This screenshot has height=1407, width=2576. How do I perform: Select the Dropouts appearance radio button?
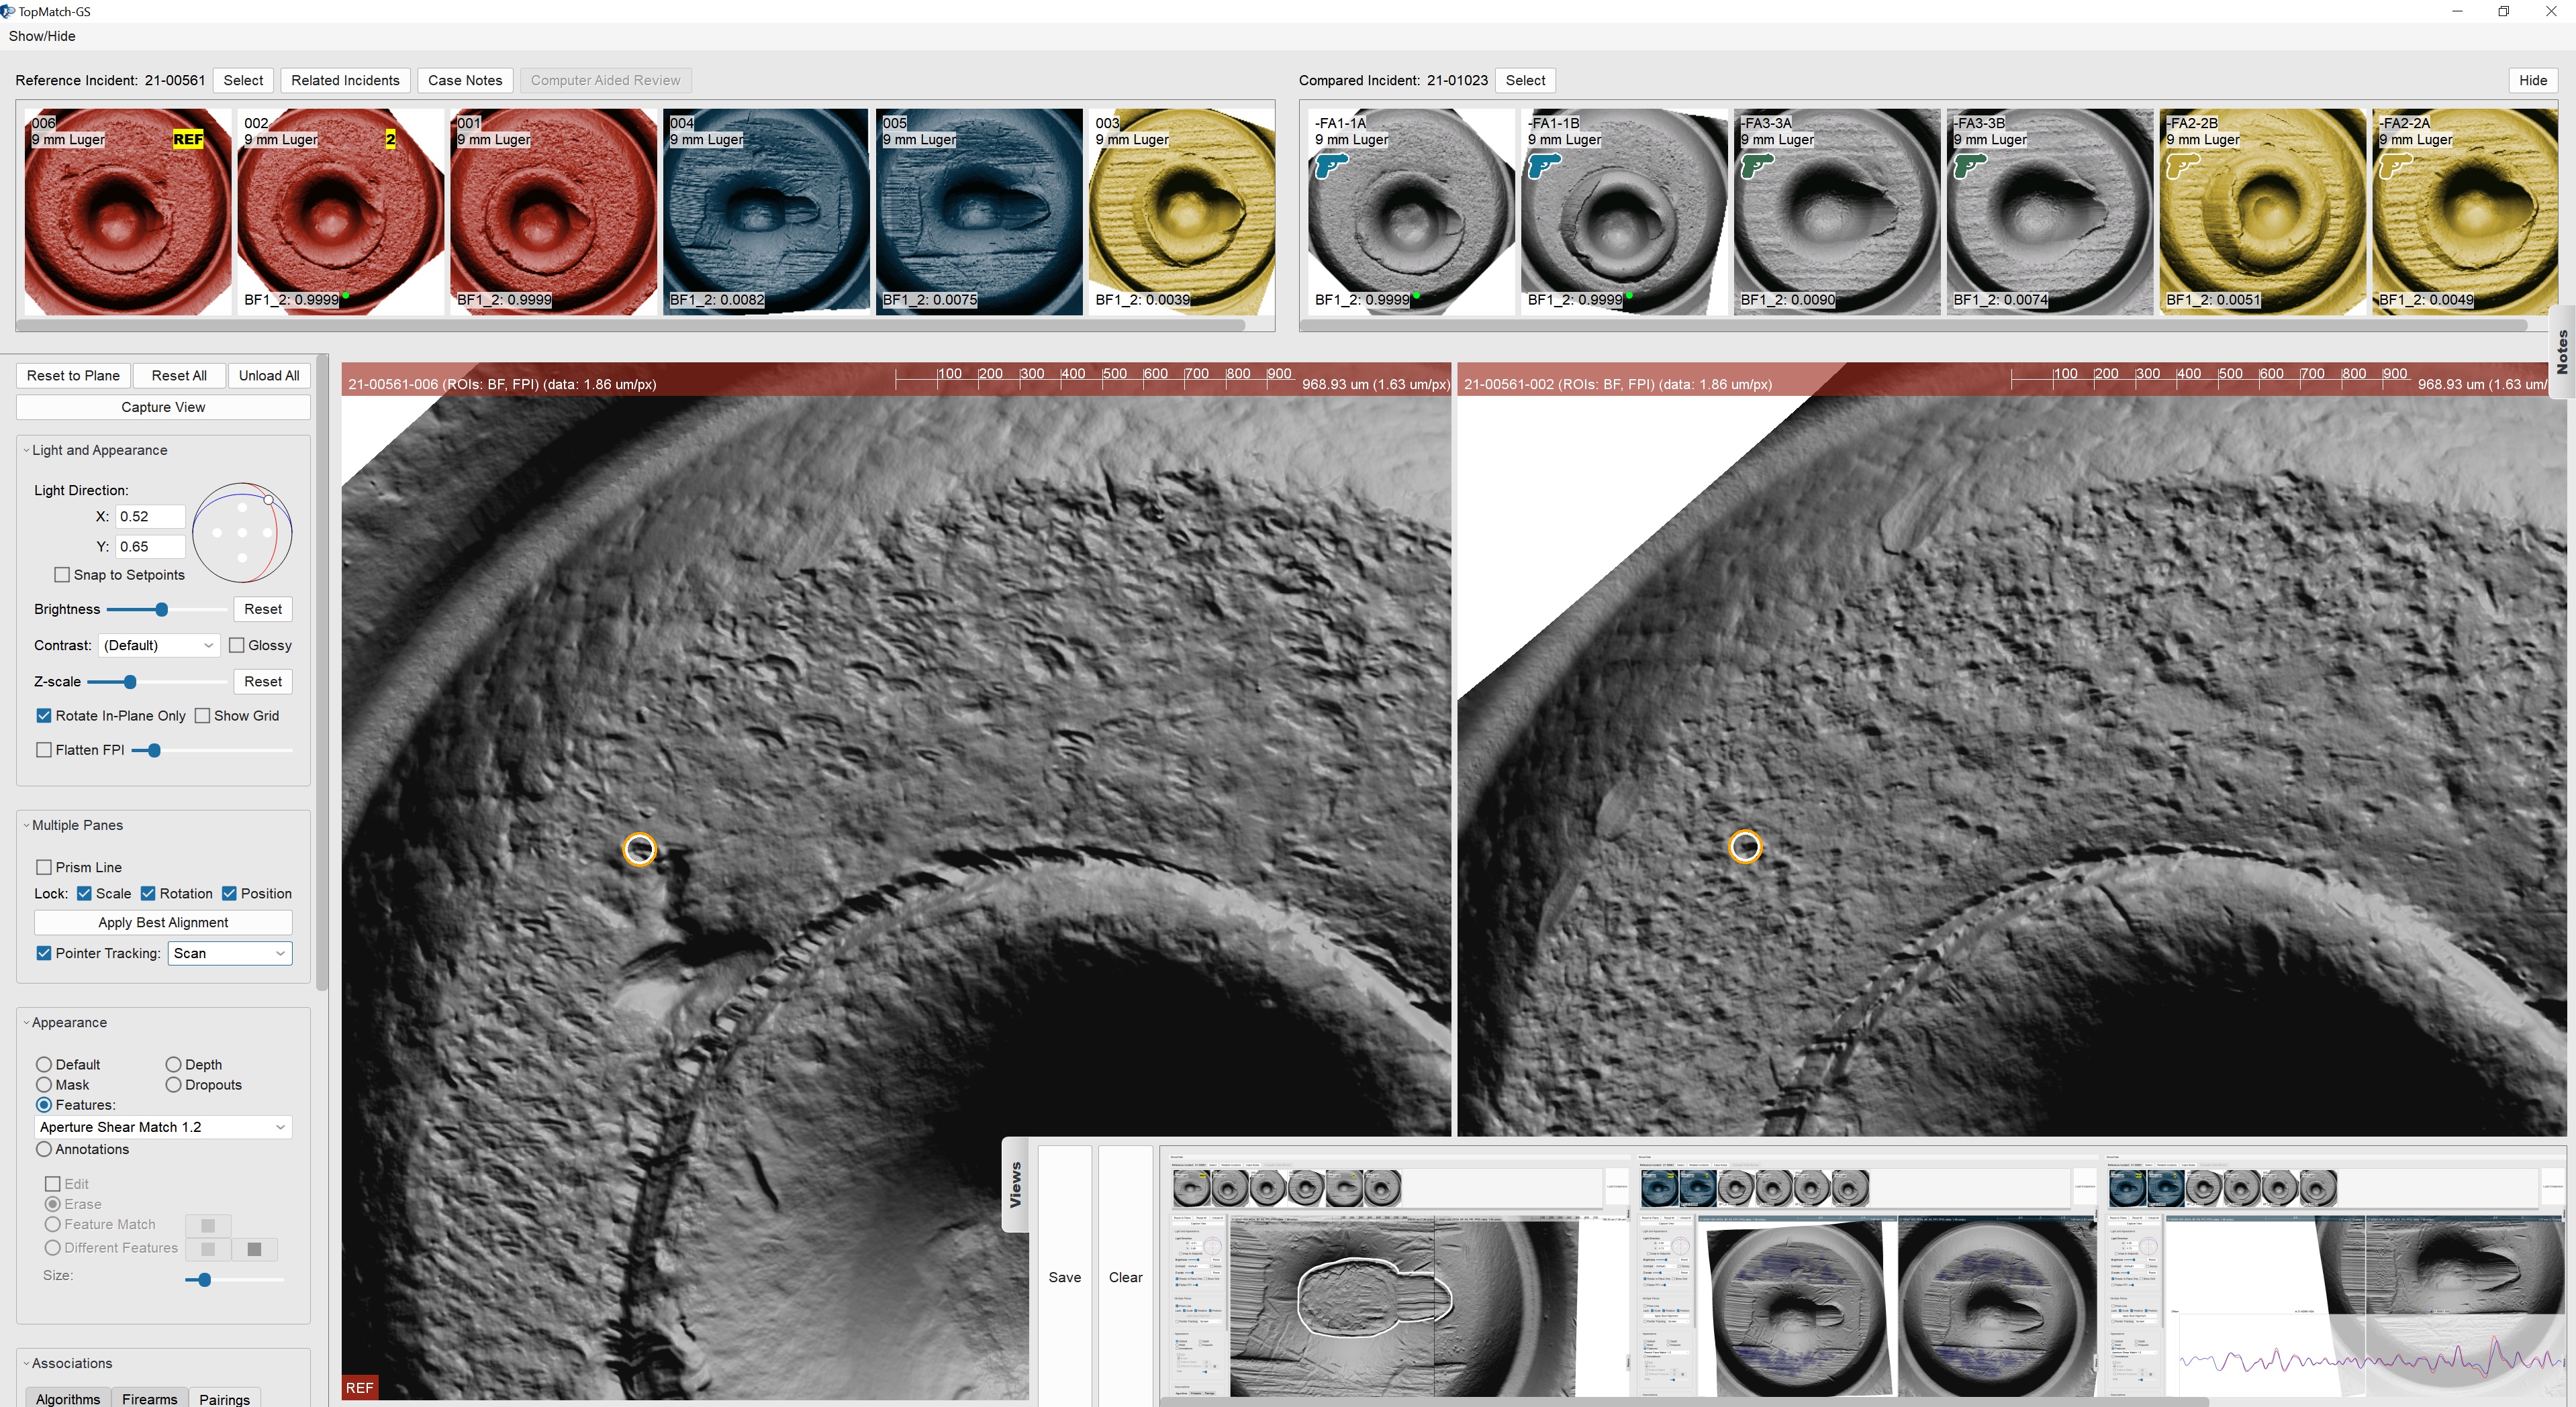click(173, 1085)
